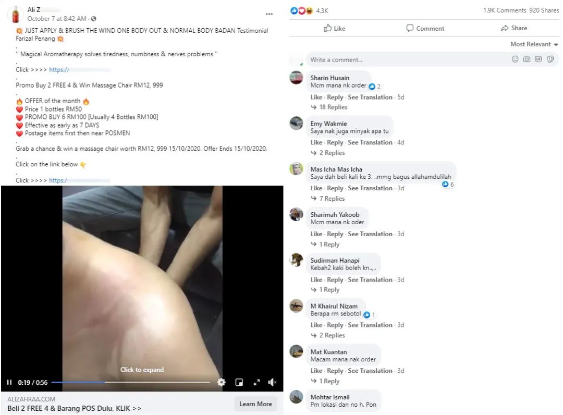563x415 pixels.
Task: Open the Most Relevant sorting dropdown
Action: tap(534, 44)
